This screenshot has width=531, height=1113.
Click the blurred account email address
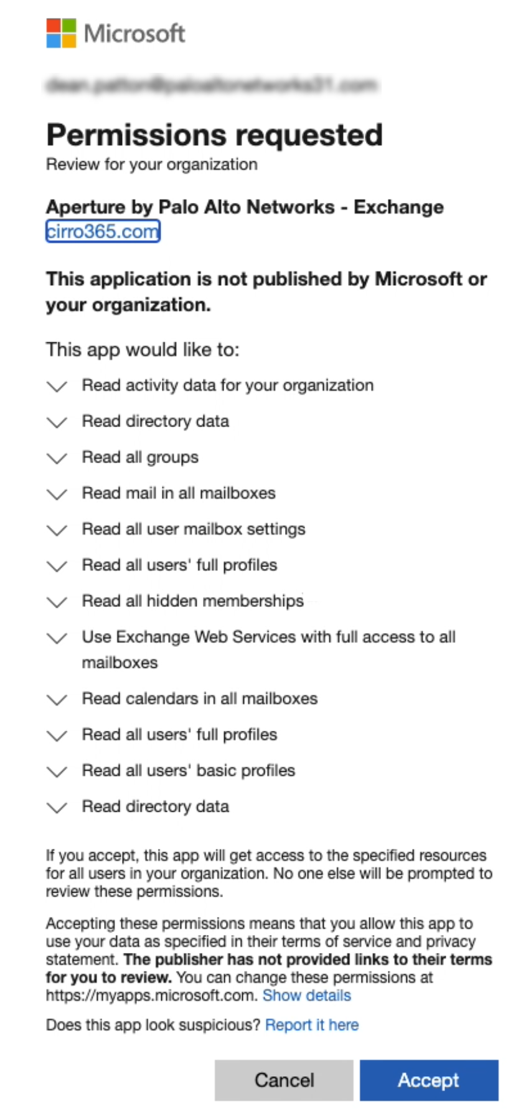pos(212,85)
